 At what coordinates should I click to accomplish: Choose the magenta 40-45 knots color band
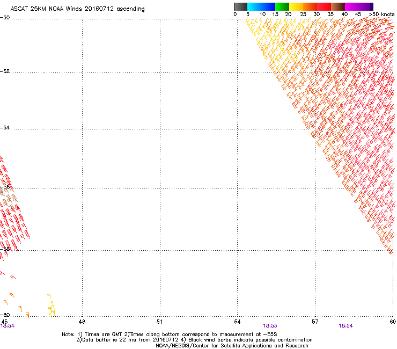352,6
